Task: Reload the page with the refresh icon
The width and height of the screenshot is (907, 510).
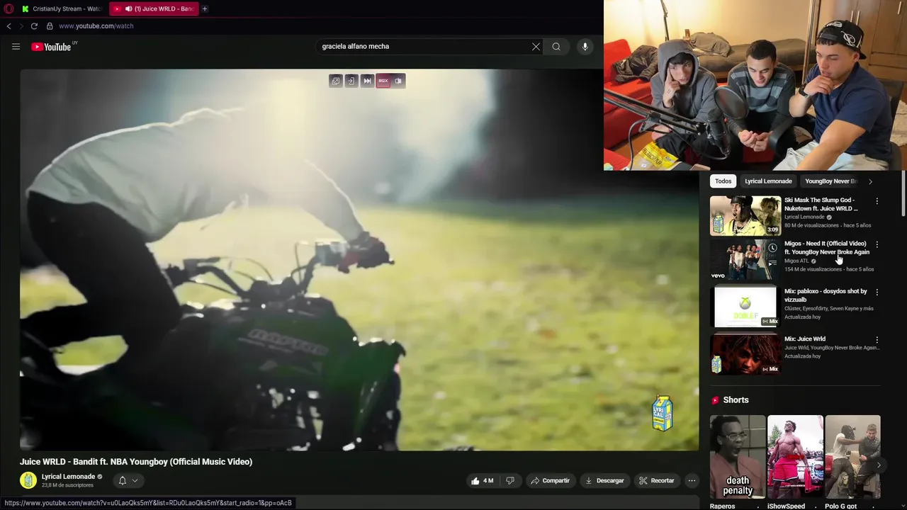Action: (x=34, y=26)
